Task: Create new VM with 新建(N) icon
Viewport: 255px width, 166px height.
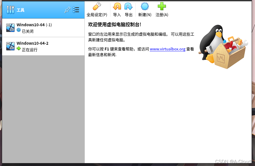Action: click(x=145, y=6)
